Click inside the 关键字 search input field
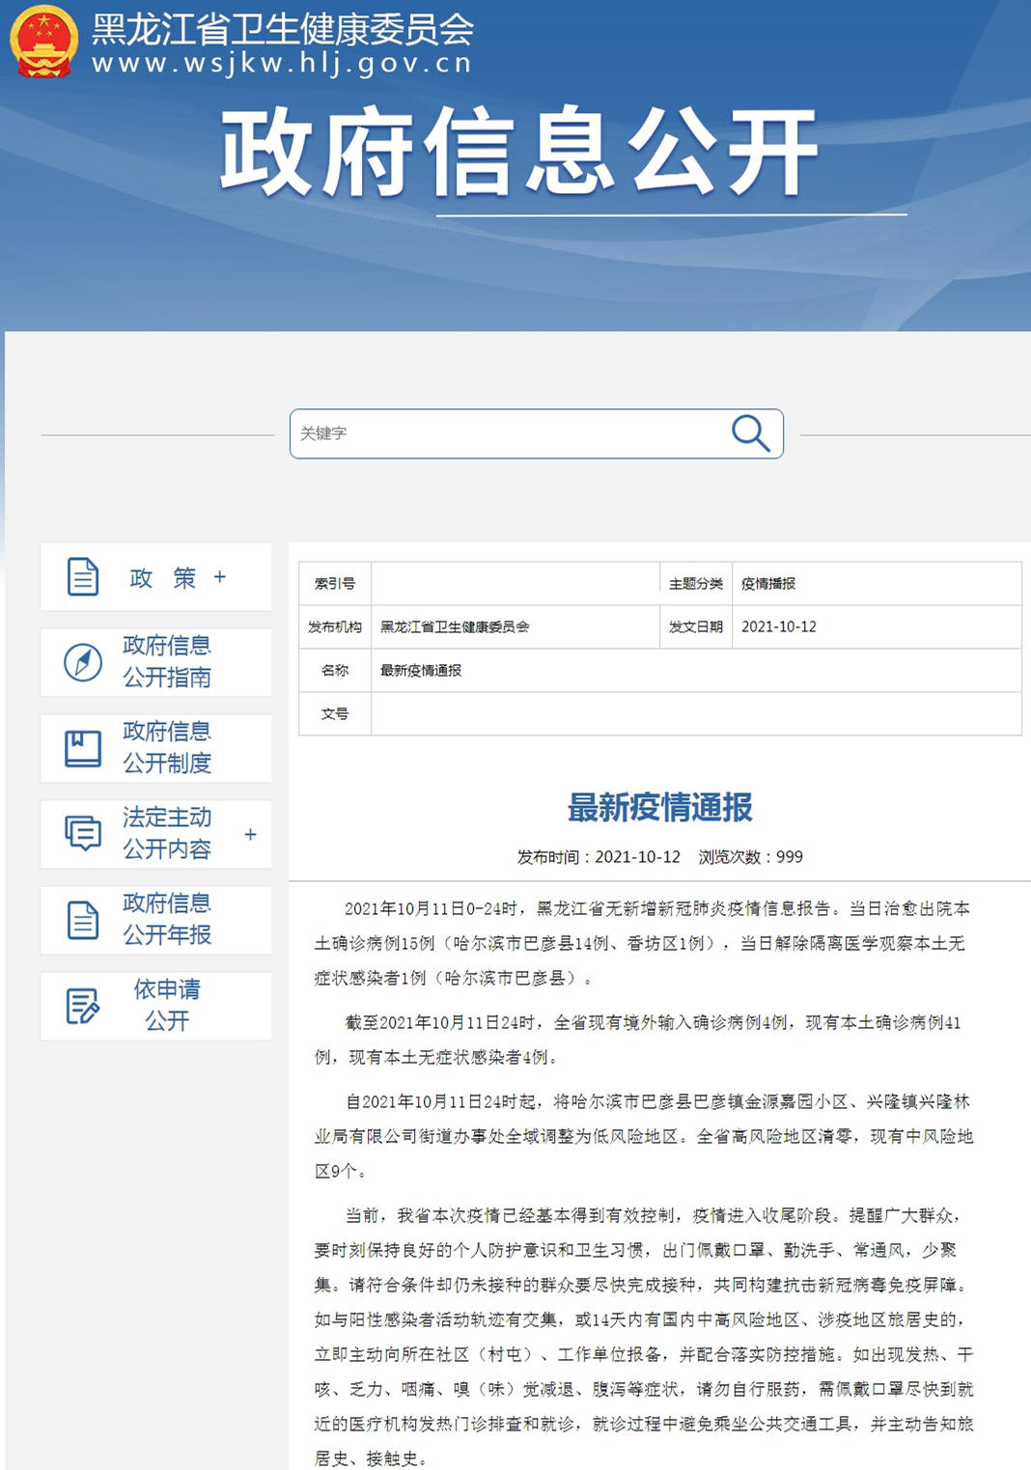The width and height of the screenshot is (1031, 1470). (434, 434)
